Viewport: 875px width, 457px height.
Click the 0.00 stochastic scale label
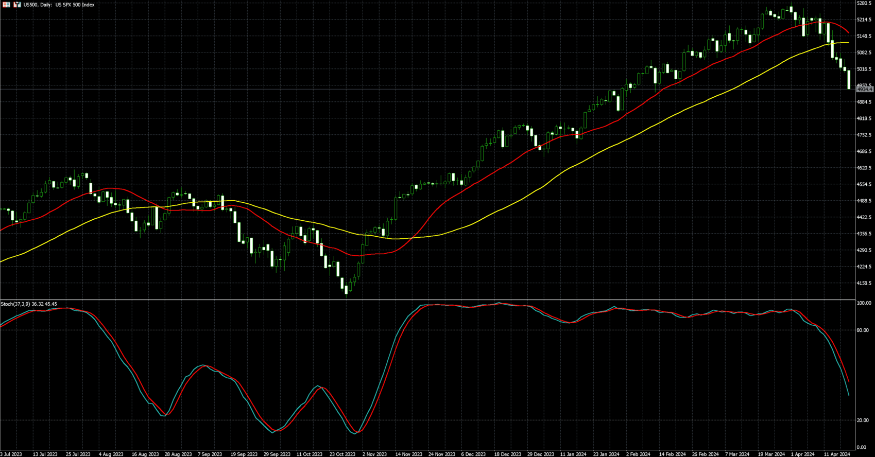point(861,447)
